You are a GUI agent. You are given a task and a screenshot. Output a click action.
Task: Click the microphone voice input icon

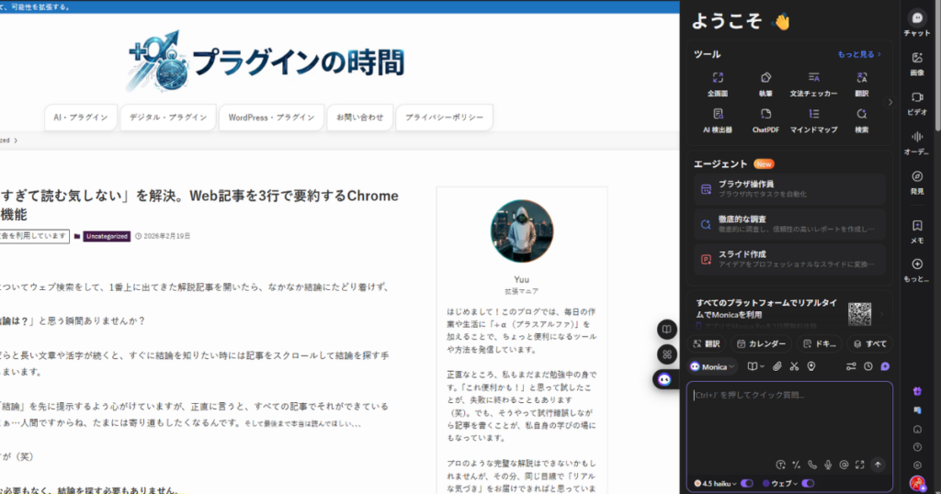tap(828, 465)
